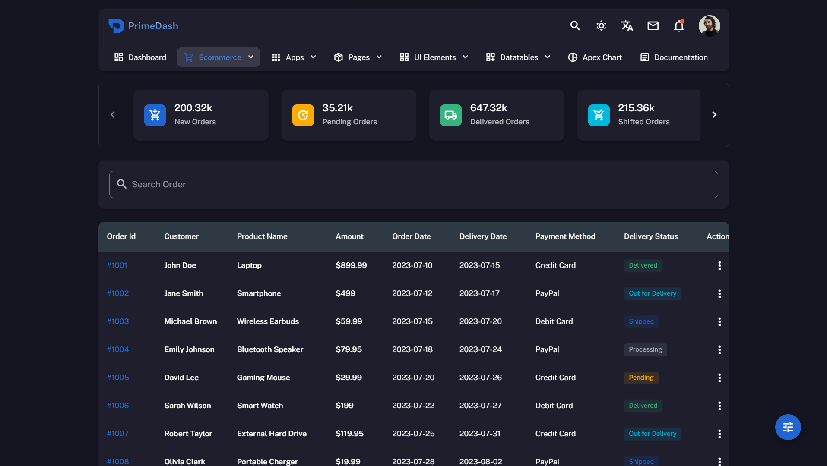Click the next arrow on the stats carousel
The width and height of the screenshot is (827, 466).
coord(714,115)
